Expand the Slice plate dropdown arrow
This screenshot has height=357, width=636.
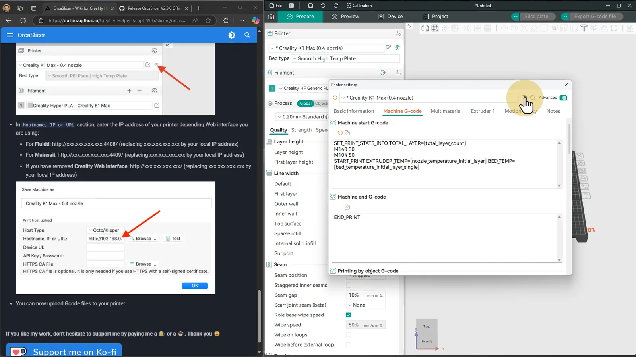point(515,17)
